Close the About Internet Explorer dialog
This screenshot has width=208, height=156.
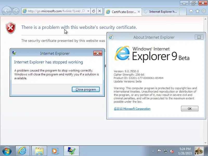click(x=199, y=37)
